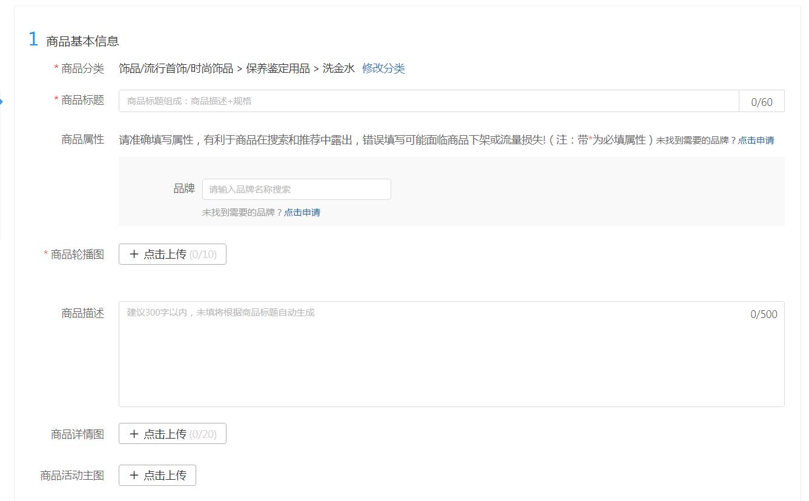The image size is (809, 501).
Task: Click the plus upload icon for 商品活动主图
Action: (x=134, y=475)
